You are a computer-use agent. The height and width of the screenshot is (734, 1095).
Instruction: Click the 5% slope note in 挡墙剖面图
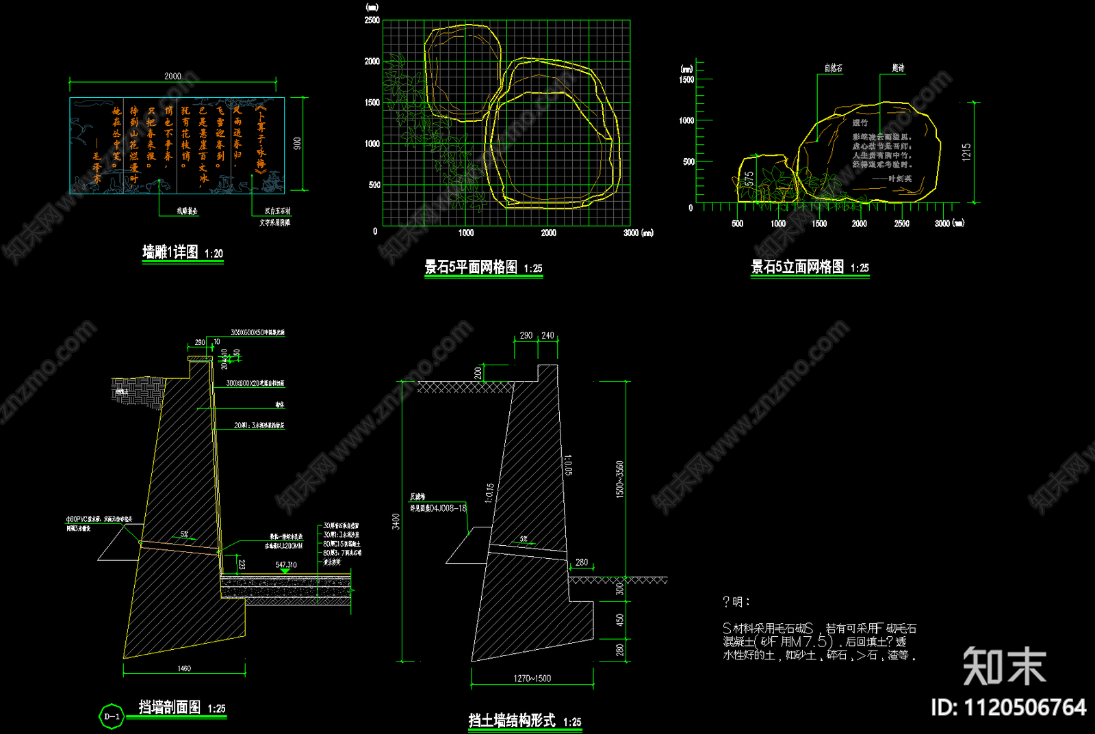[184, 534]
